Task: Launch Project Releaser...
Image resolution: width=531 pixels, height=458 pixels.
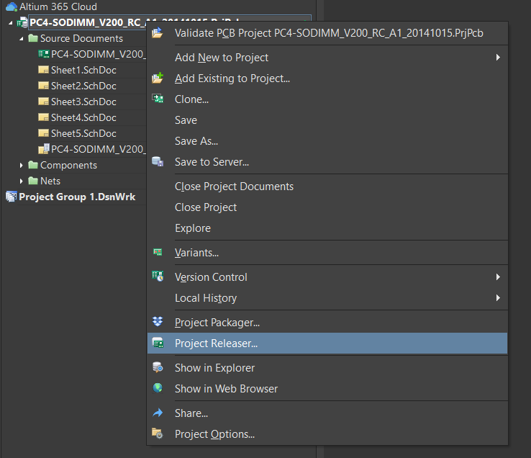Action: (327, 343)
